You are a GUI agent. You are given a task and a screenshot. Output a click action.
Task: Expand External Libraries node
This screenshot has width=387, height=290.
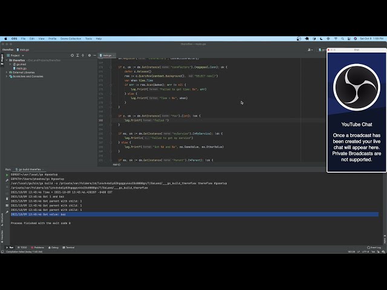pos(7,72)
